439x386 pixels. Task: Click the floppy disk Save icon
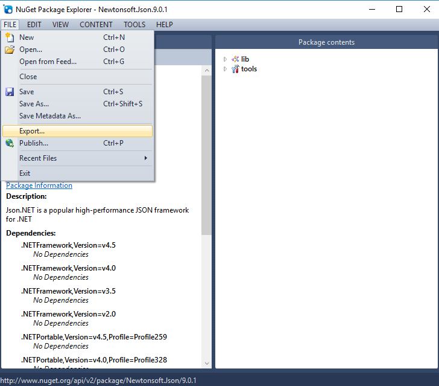click(10, 92)
